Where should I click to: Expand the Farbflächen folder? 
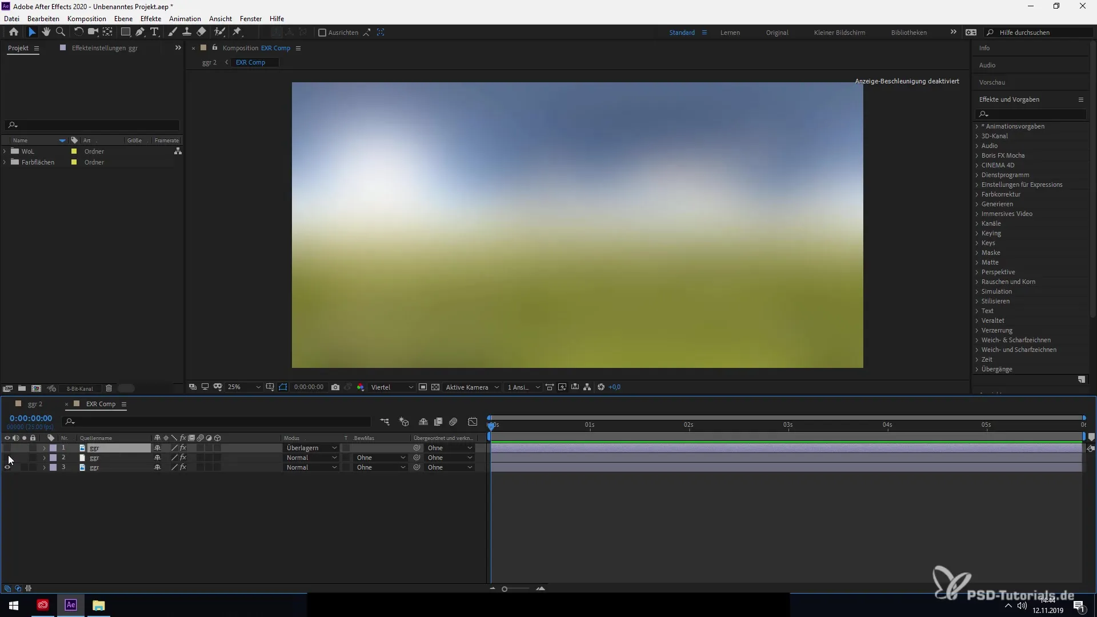point(5,162)
